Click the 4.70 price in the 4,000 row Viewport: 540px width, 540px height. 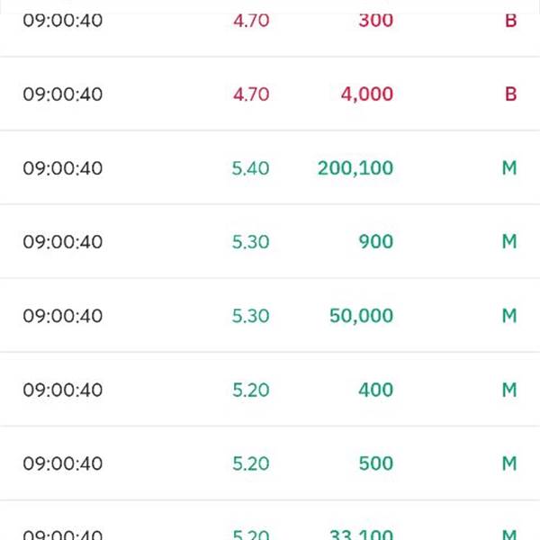[x=250, y=94]
